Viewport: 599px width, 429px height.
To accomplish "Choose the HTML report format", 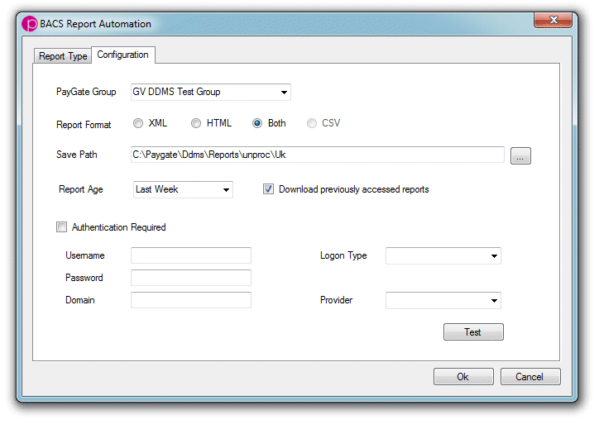I will pyautogui.click(x=196, y=123).
